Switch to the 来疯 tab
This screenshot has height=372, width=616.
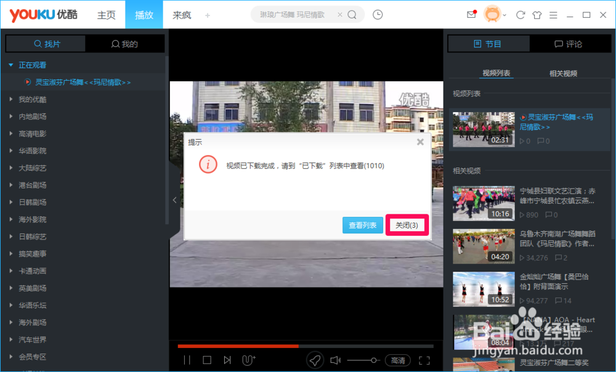pyautogui.click(x=182, y=15)
